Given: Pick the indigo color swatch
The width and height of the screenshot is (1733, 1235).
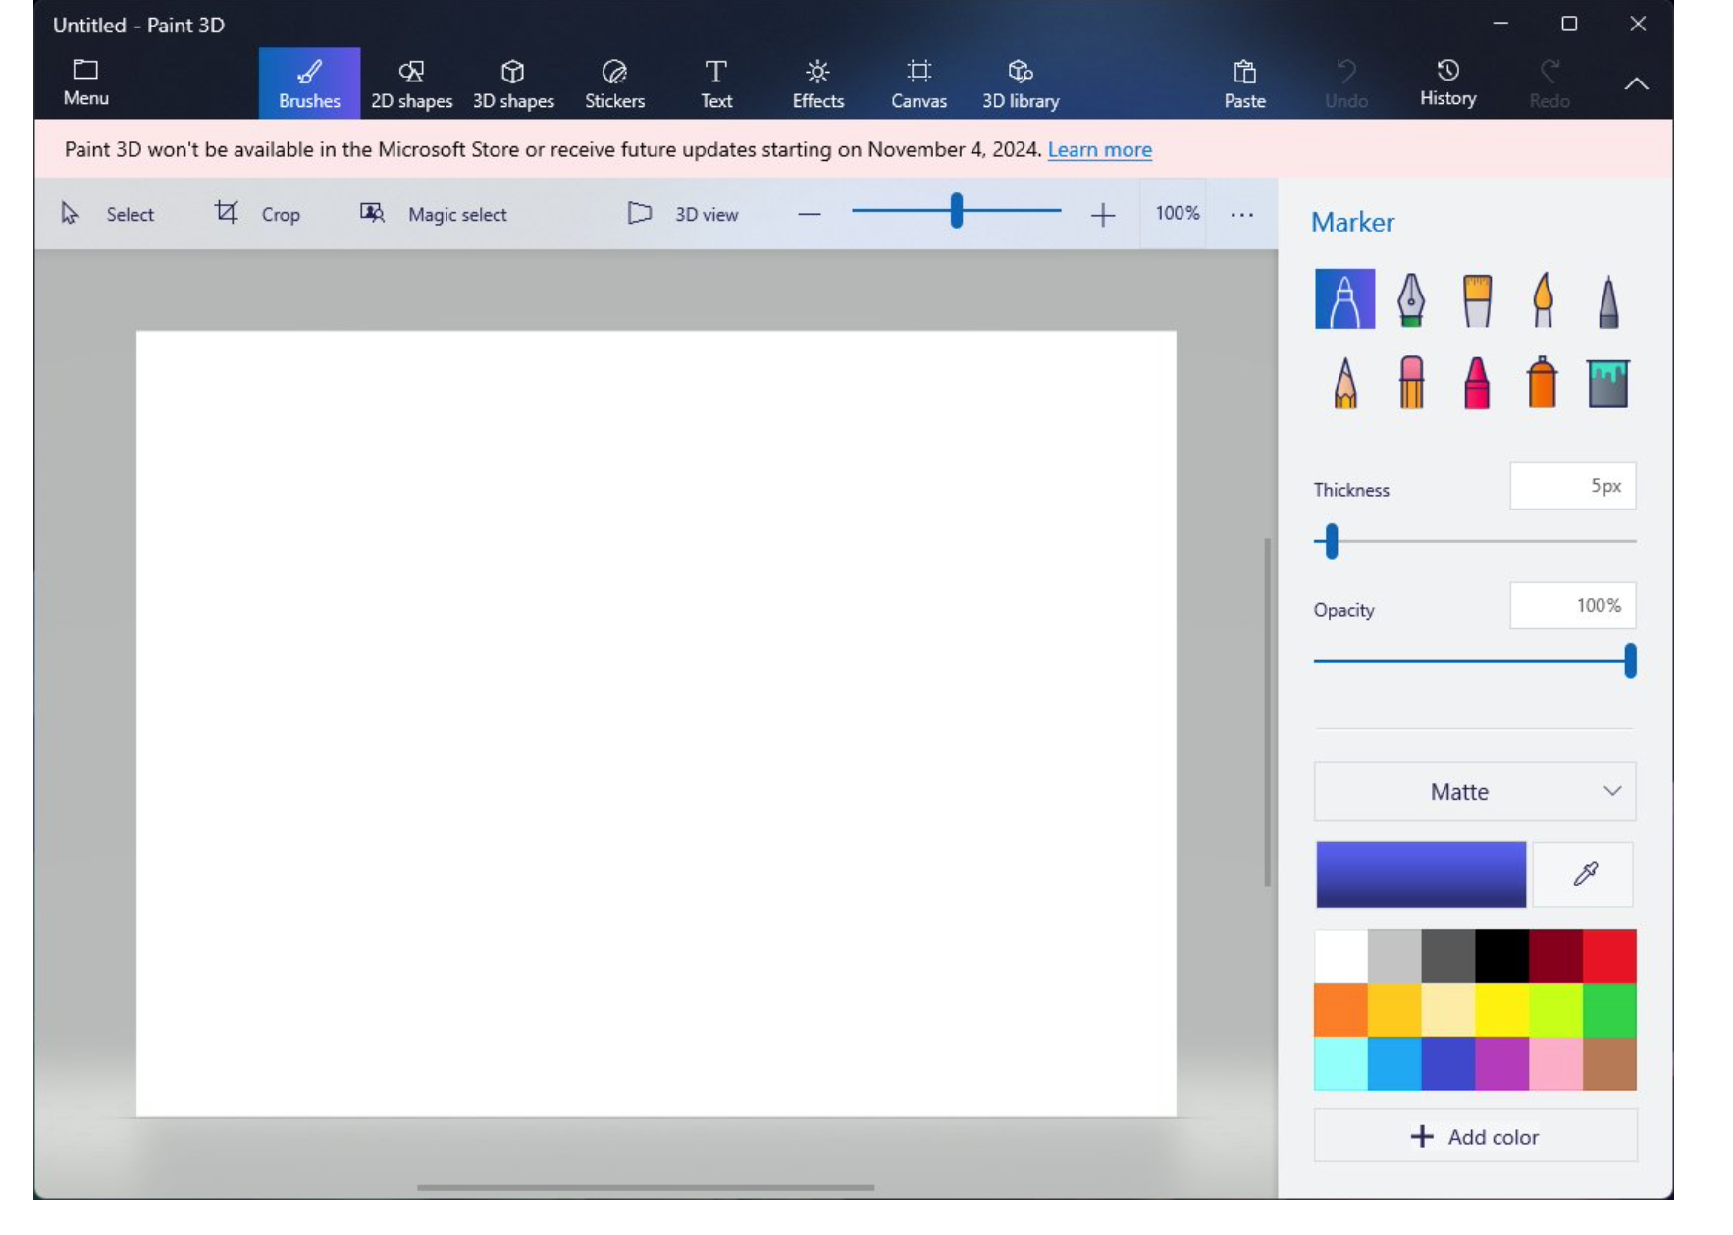Looking at the screenshot, I should click(1448, 1063).
